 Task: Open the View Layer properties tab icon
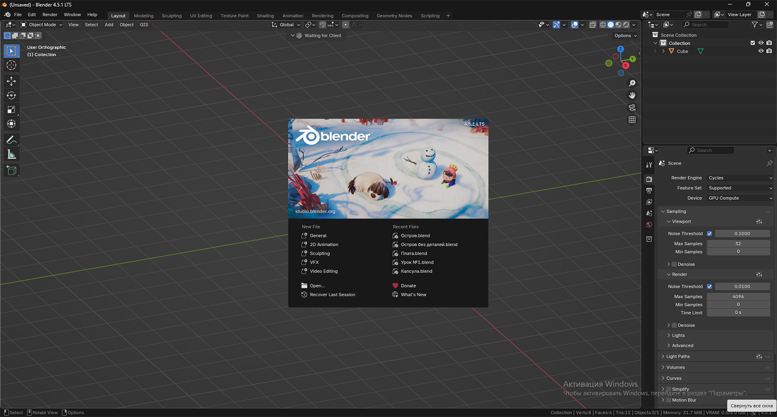coord(649,202)
